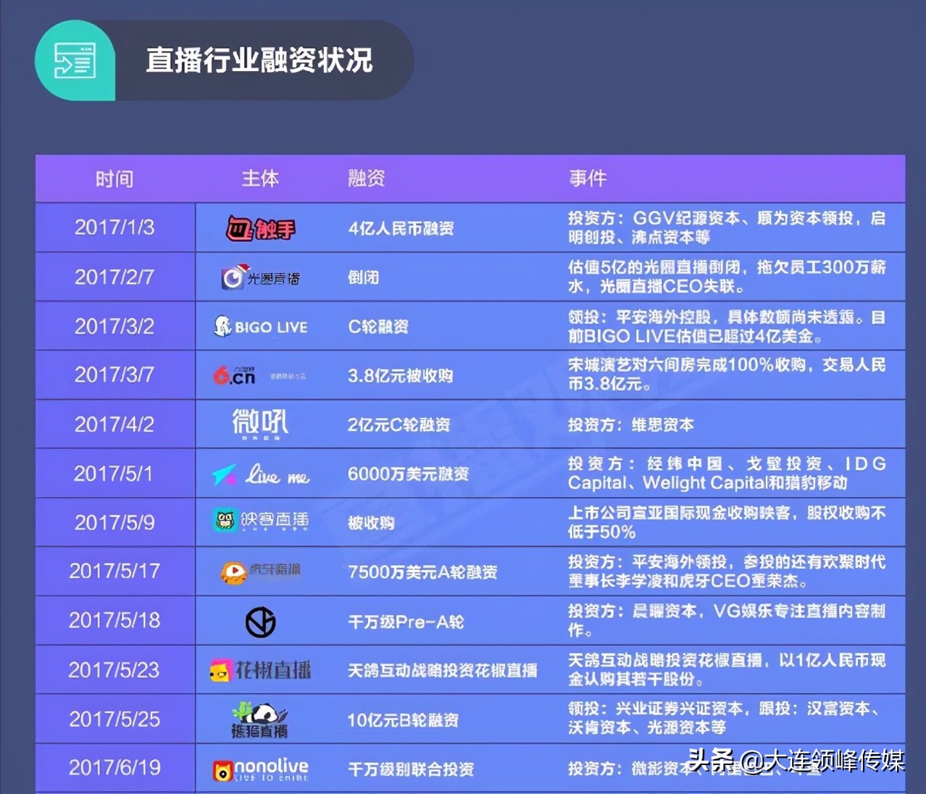Click the 投资方：维思资本 event text
Viewport: 926px width, 794px height.
631,425
